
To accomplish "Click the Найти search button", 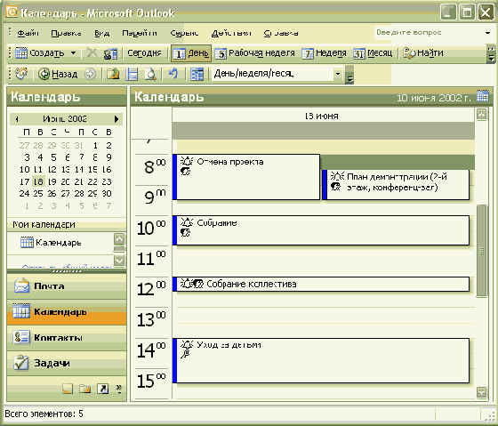I will (x=423, y=53).
